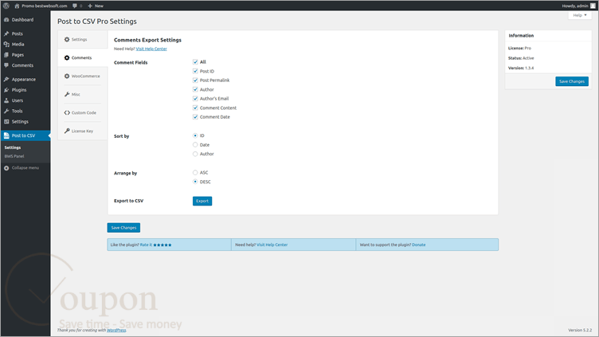Click the Export button
599x337 pixels.
pos(202,201)
